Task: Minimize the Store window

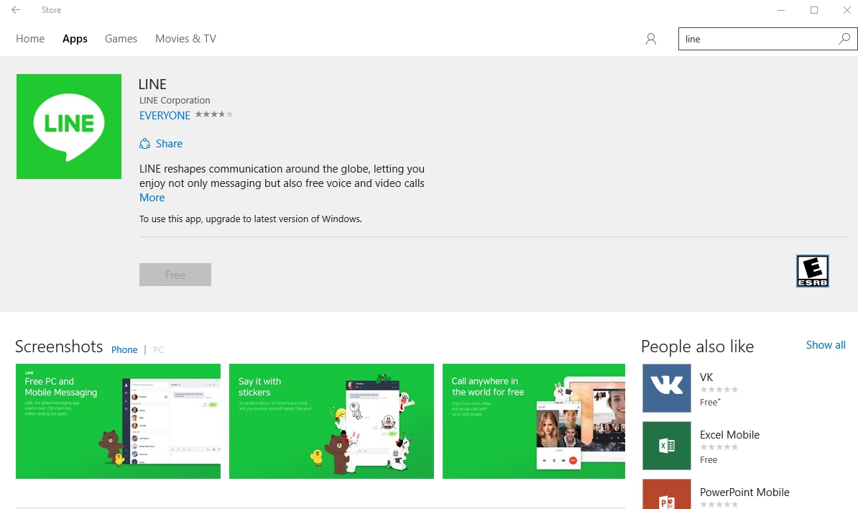Action: click(x=781, y=10)
